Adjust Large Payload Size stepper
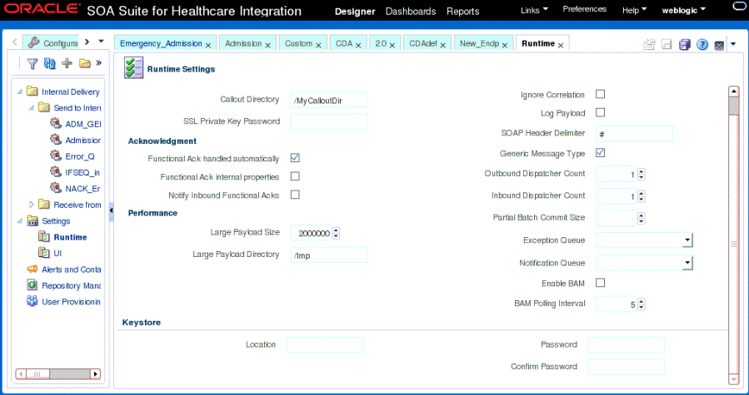The image size is (749, 395). tap(336, 234)
